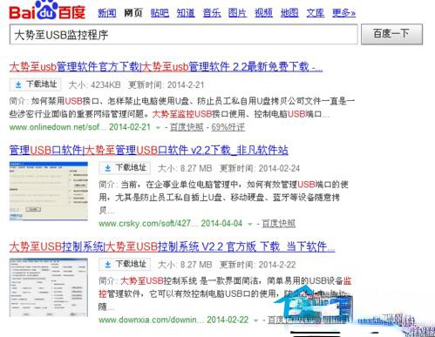Click the 更新时间: 2014-02-24 text
Screen dimensions: 435x337
tap(260, 168)
